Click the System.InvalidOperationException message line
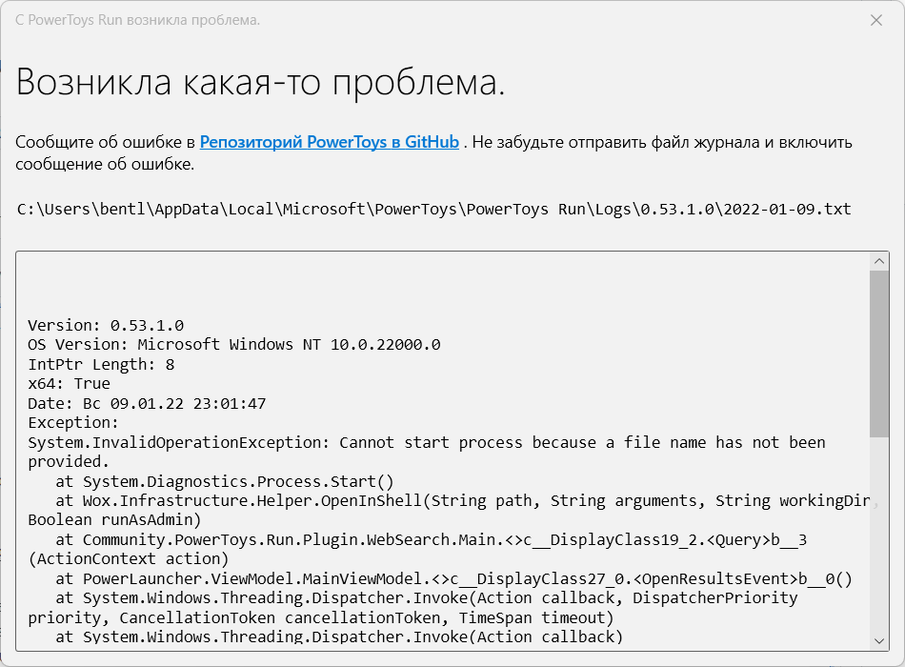The image size is (905, 667). coord(427,442)
